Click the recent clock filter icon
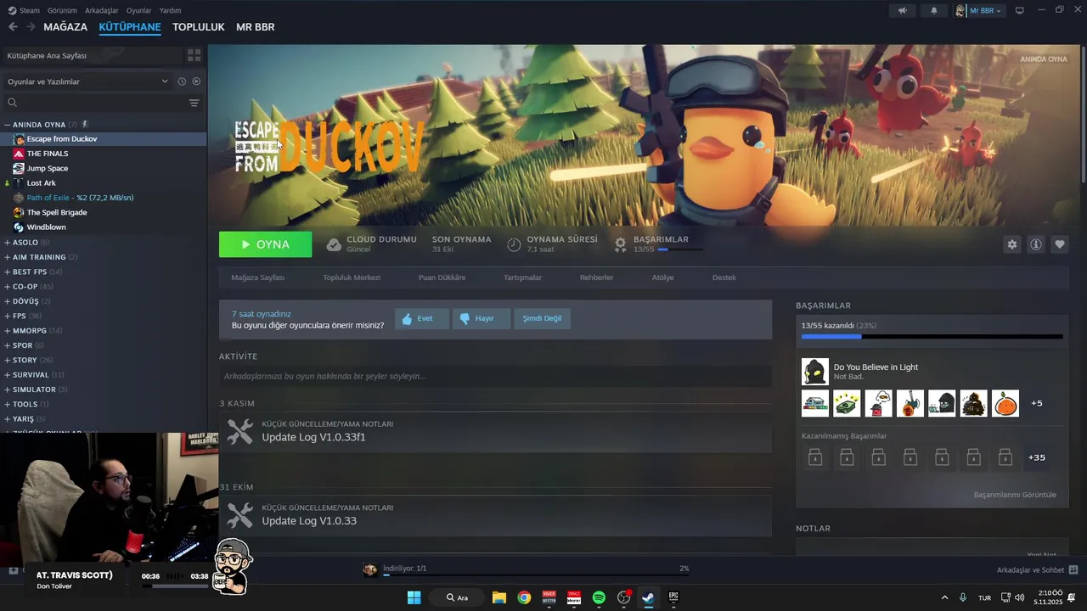 (x=181, y=81)
